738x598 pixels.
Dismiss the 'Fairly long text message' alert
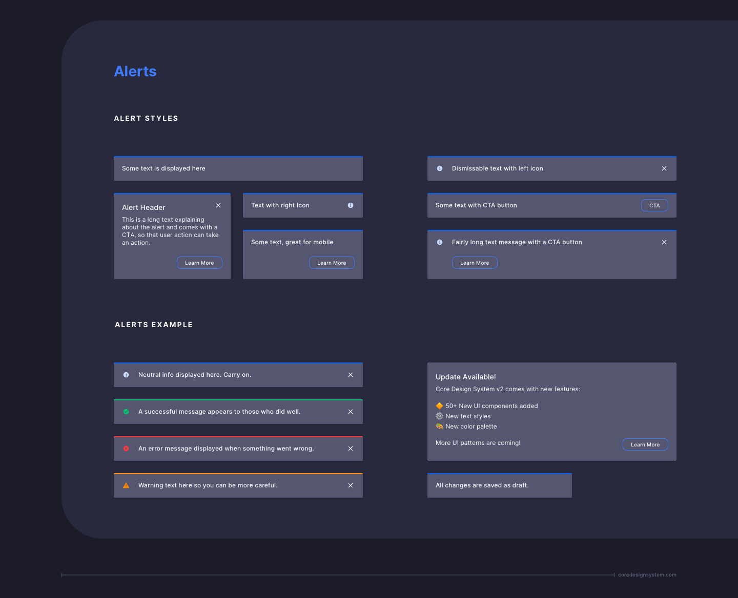point(664,242)
